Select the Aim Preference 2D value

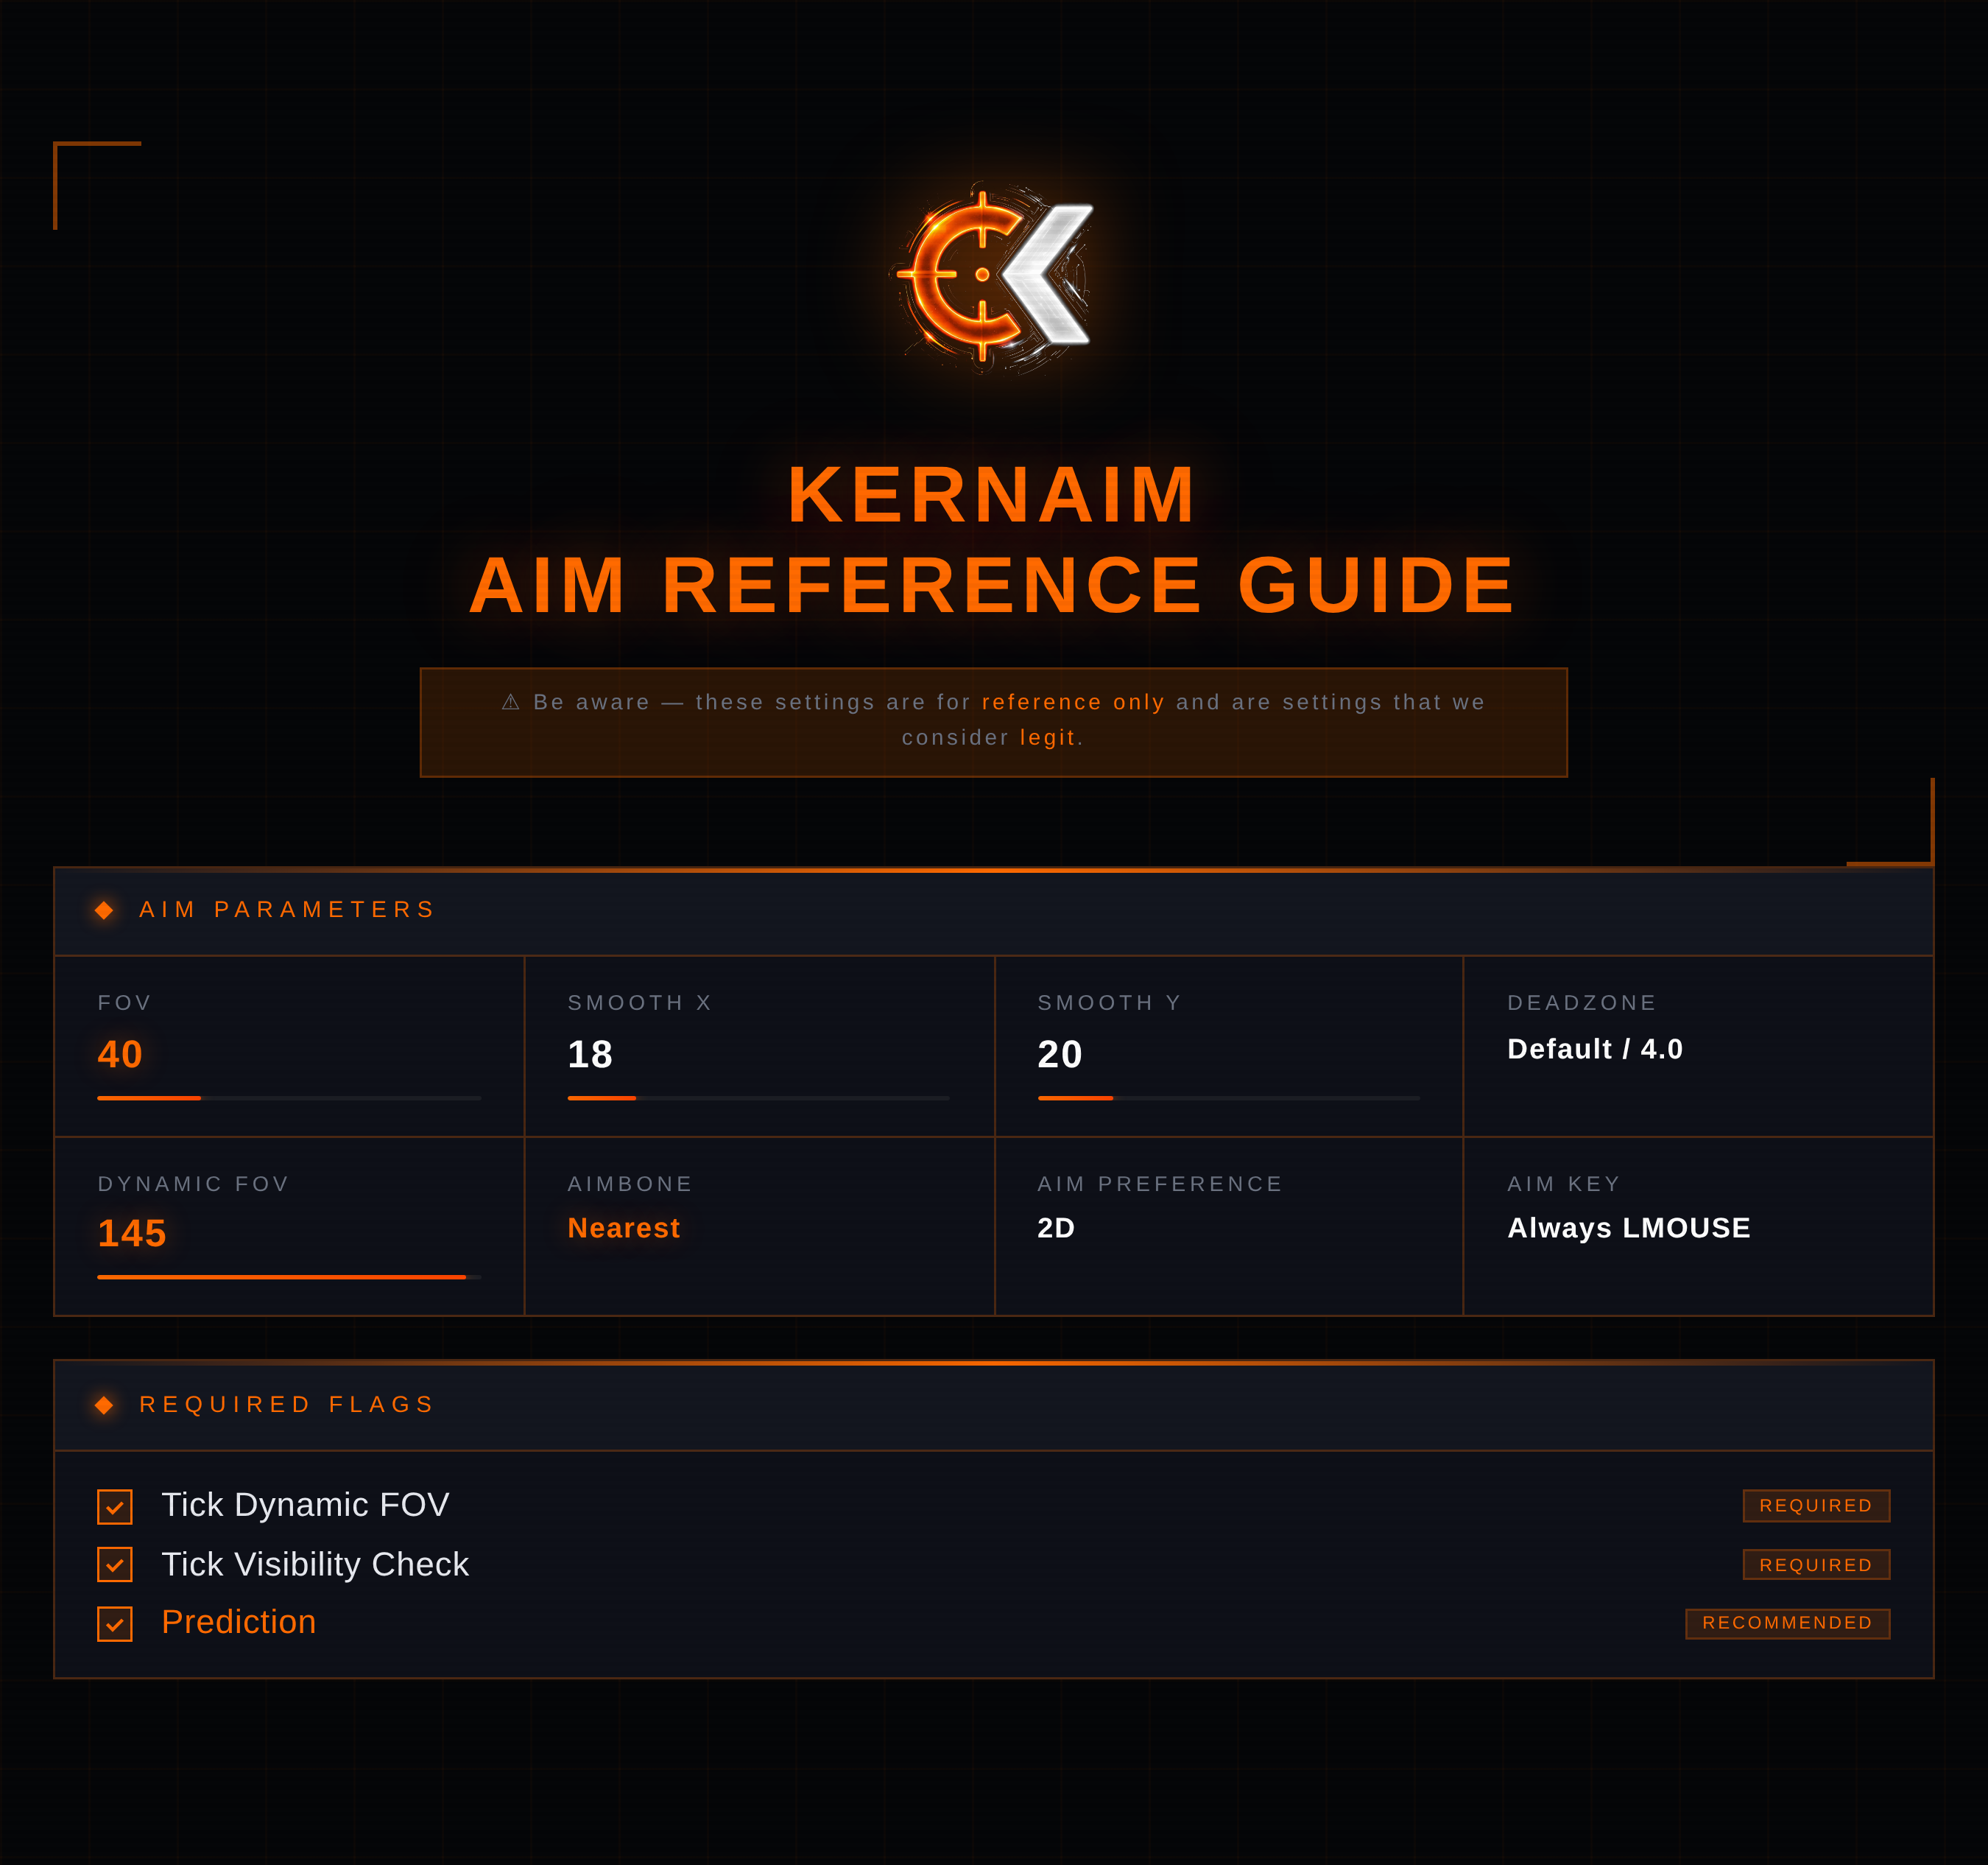pos(1056,1228)
